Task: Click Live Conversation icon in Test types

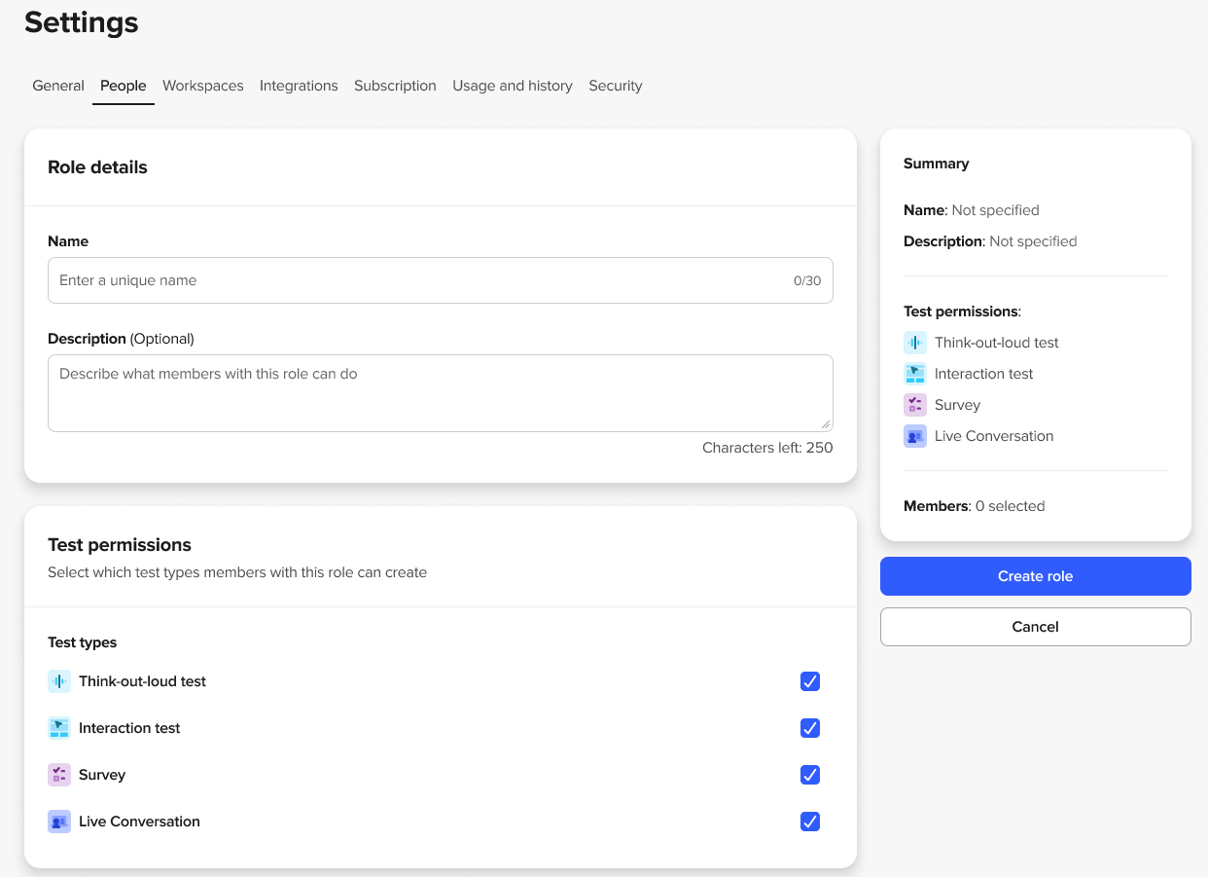Action: coord(59,822)
